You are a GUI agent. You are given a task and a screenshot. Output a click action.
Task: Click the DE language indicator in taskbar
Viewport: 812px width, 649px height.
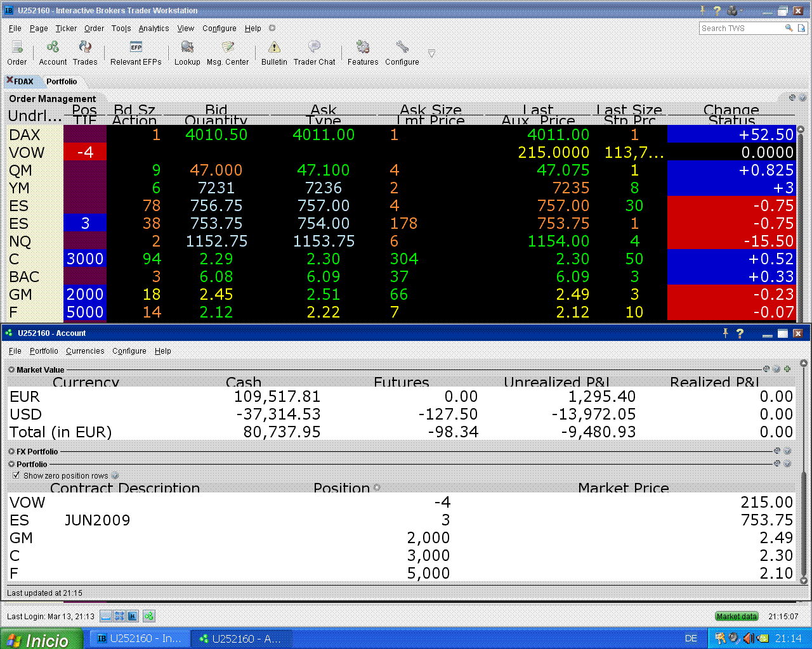[691, 639]
